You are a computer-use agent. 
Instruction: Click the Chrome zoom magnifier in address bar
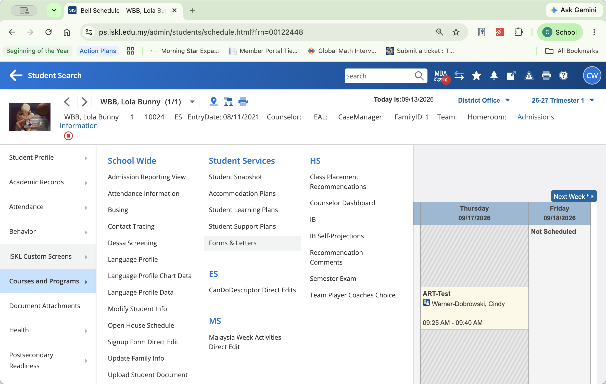pos(440,32)
